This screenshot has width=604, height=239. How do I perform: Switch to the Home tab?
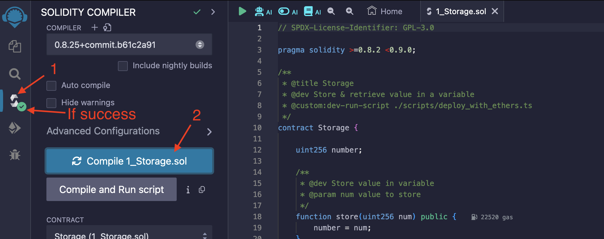click(x=385, y=11)
